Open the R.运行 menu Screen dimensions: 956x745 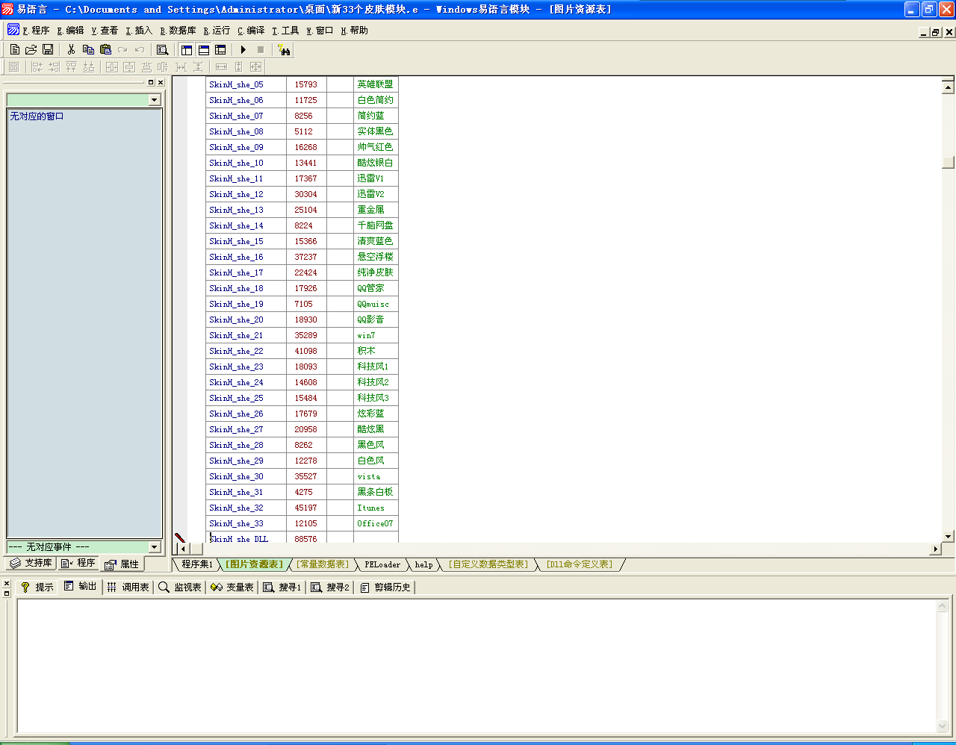pyautogui.click(x=217, y=31)
